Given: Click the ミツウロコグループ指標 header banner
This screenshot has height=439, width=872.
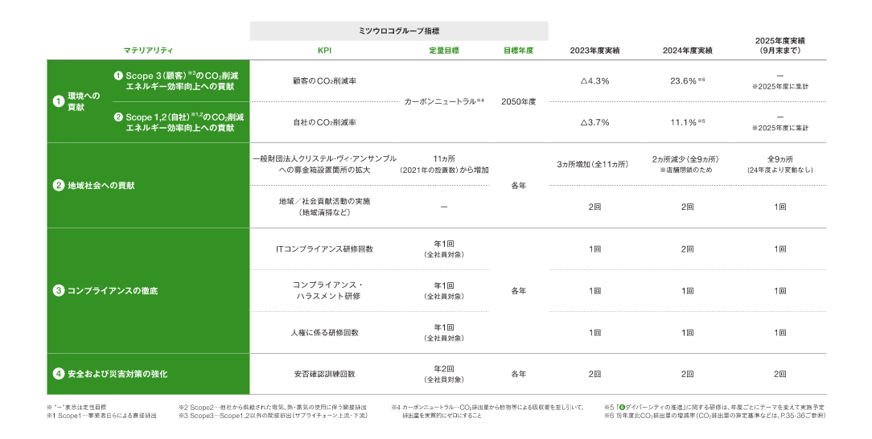Looking at the screenshot, I should coord(399,31).
